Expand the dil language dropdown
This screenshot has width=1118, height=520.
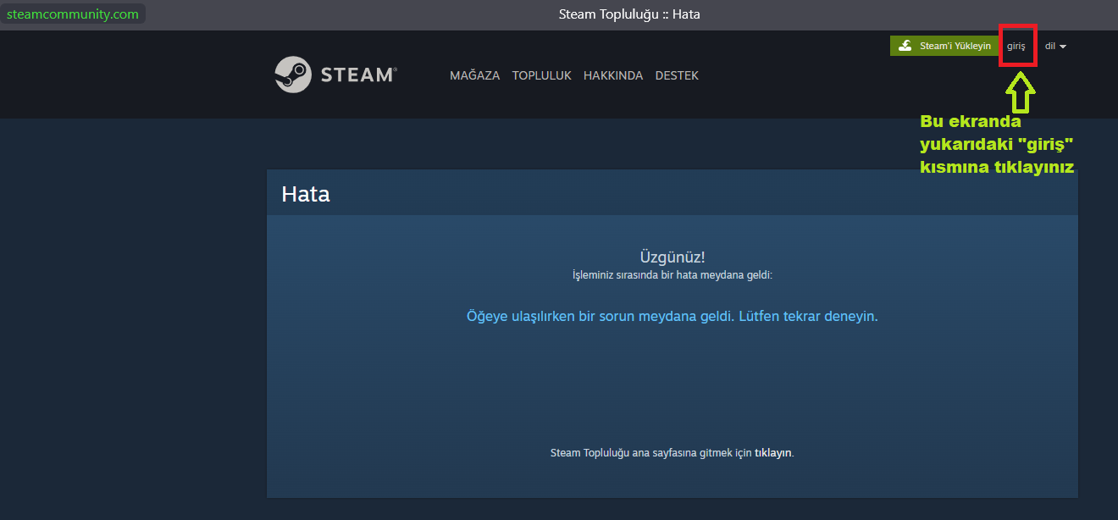(x=1055, y=46)
